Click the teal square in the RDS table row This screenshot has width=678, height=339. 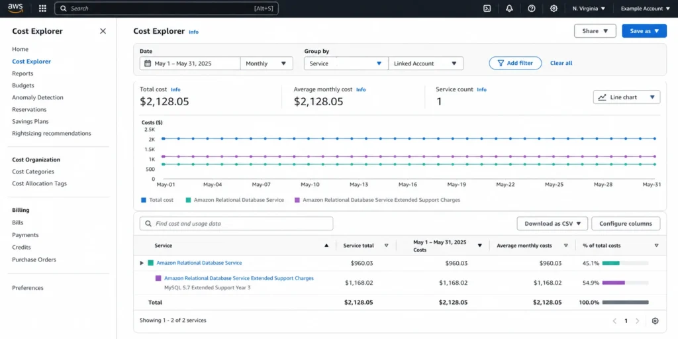click(150, 263)
